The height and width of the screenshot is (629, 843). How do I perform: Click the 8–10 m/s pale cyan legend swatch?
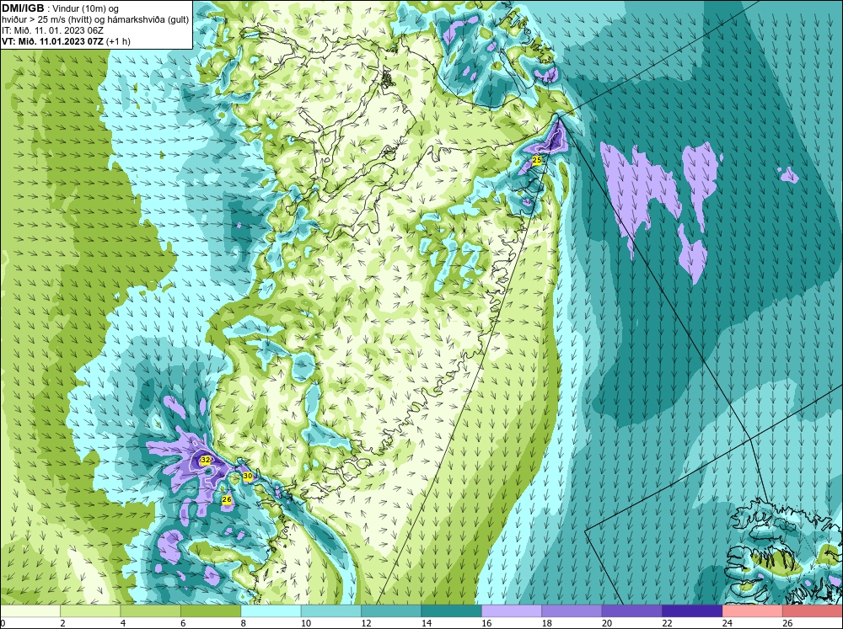coord(271,610)
